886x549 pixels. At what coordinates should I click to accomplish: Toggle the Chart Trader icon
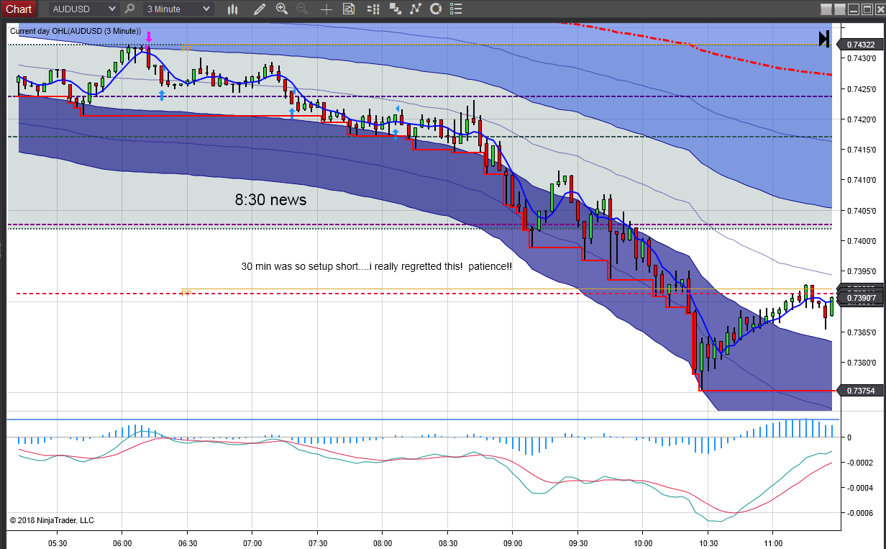[373, 9]
